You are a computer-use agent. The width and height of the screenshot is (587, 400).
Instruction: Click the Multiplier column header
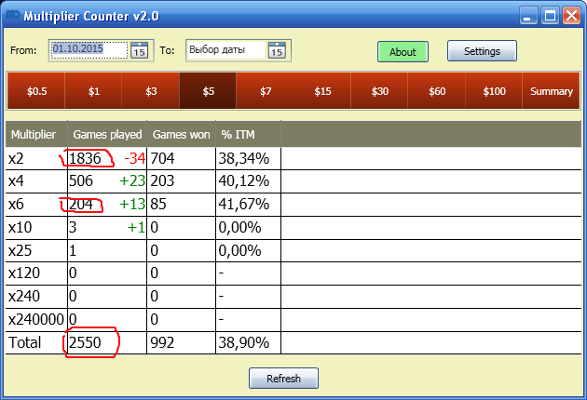pyautogui.click(x=36, y=134)
